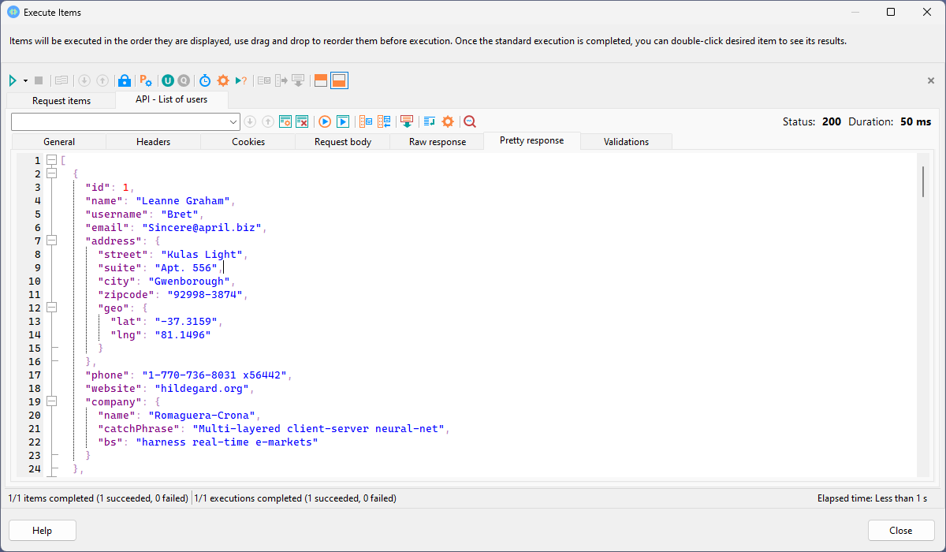Viewport: 946px width, 552px height.
Task: Click the green U circle icon
Action: coord(167,80)
